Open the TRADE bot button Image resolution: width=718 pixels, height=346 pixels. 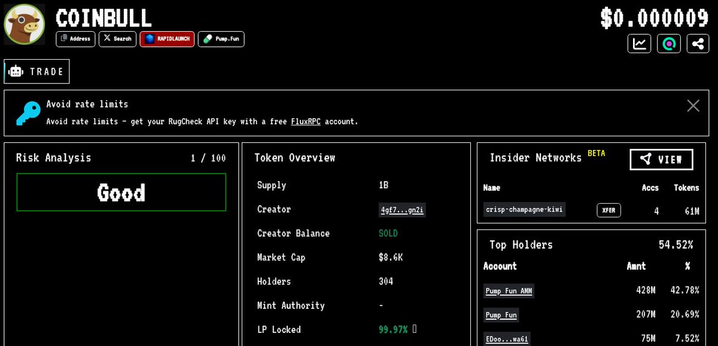pyautogui.click(x=36, y=71)
